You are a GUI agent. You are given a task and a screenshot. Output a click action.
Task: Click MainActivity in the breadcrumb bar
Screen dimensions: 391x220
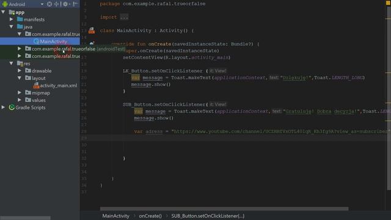pyautogui.click(x=115, y=216)
